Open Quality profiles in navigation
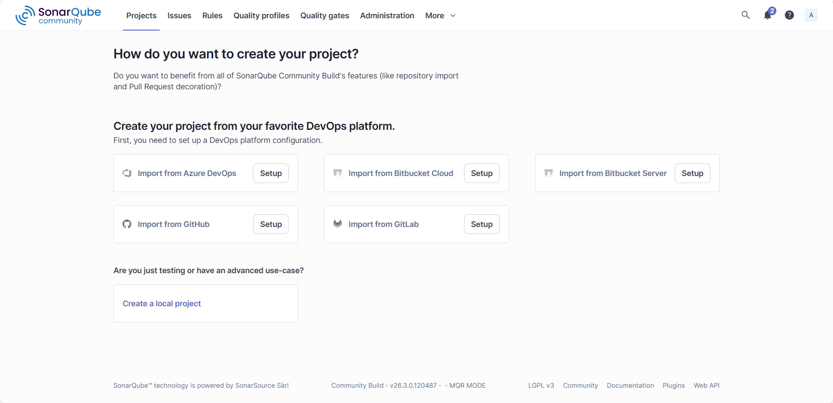Screen dimensions: 833x403 coord(261,16)
